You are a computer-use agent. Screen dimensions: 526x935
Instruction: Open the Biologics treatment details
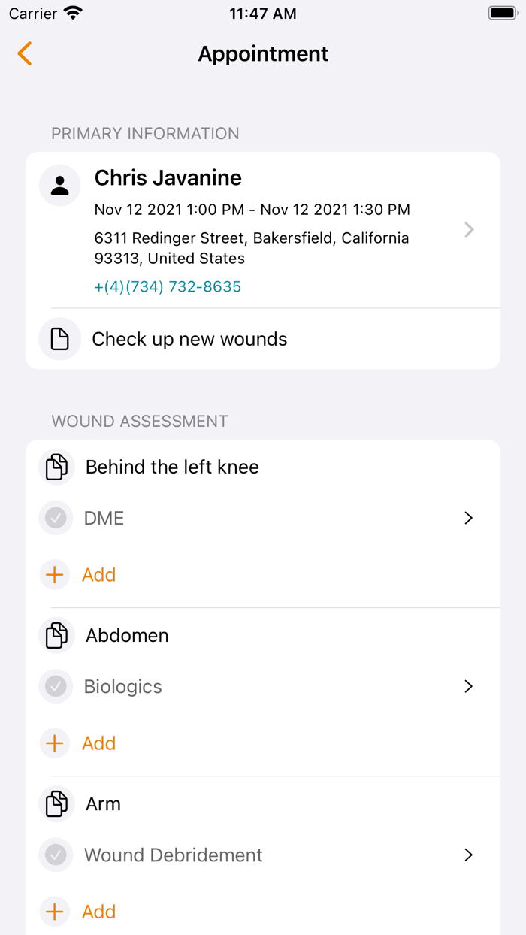(468, 686)
